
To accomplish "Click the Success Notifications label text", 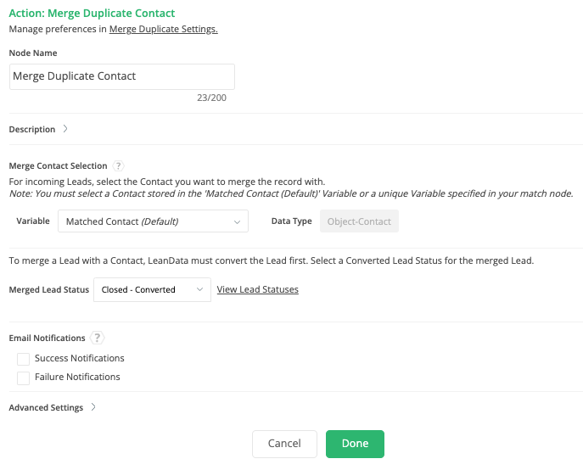I will pos(80,359).
